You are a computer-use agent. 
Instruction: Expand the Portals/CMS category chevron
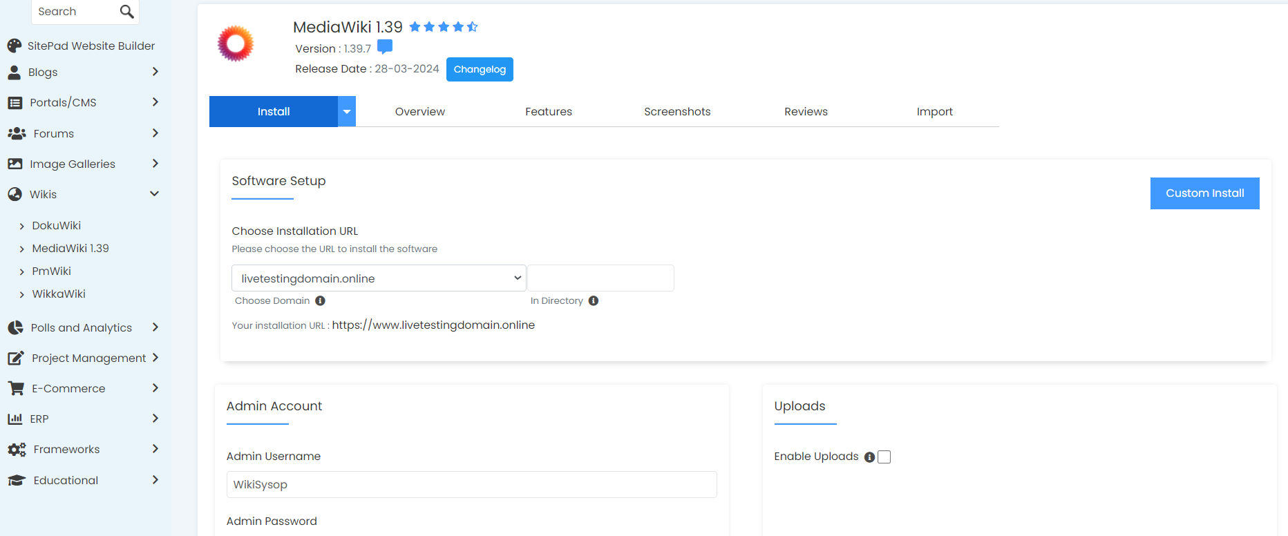tap(155, 102)
